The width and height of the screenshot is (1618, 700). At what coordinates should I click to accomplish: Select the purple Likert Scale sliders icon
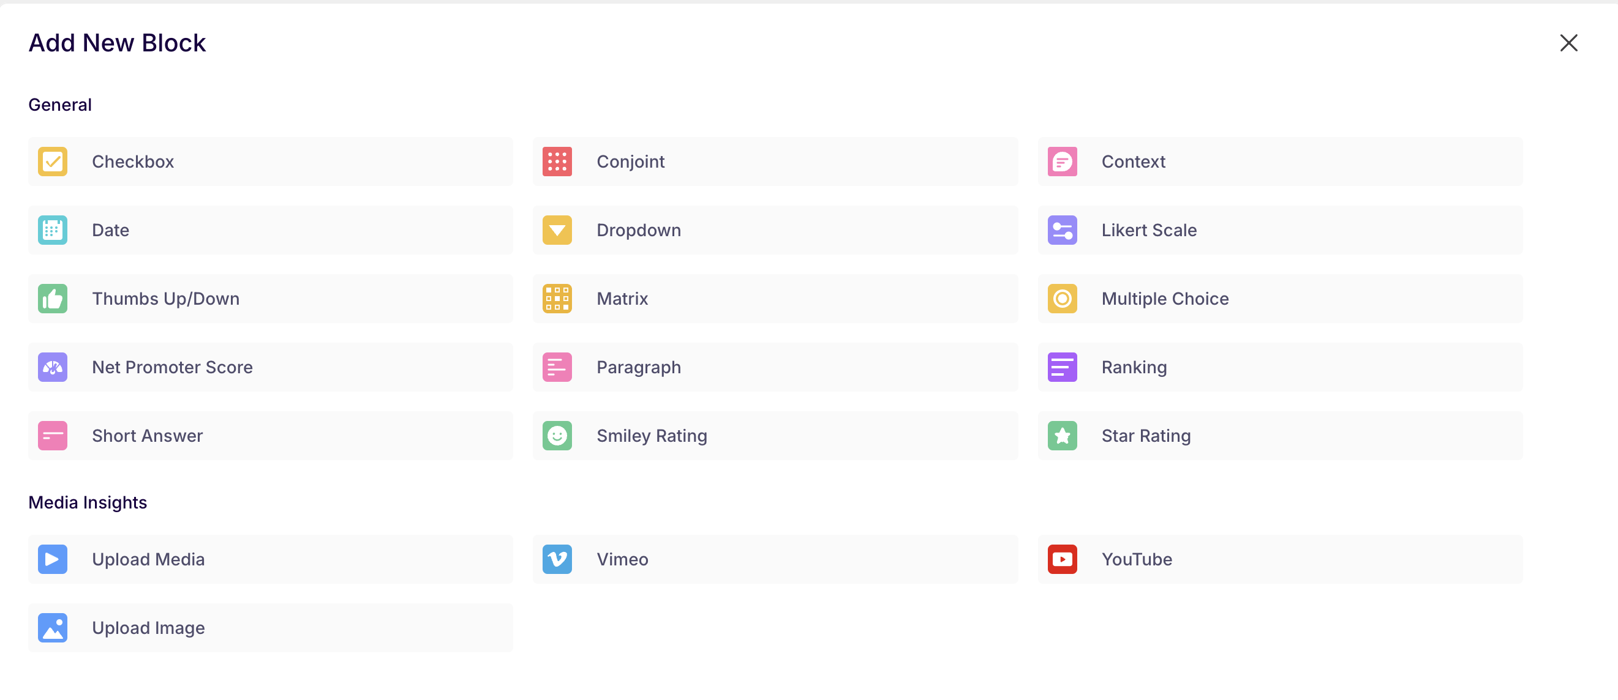click(x=1062, y=230)
